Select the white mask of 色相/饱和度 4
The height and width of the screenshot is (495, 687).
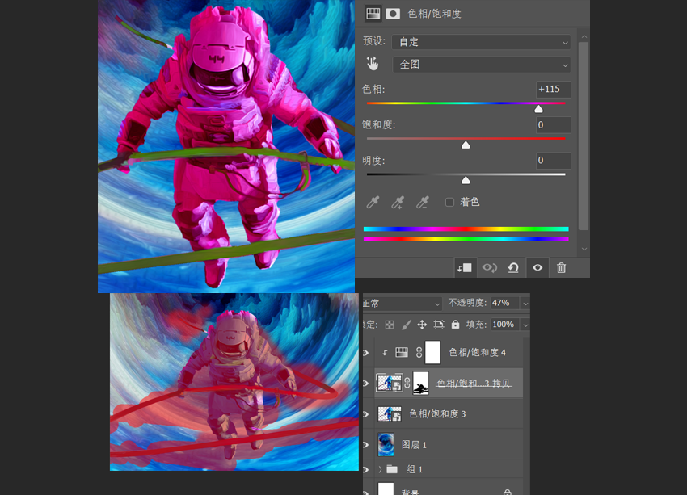(433, 352)
